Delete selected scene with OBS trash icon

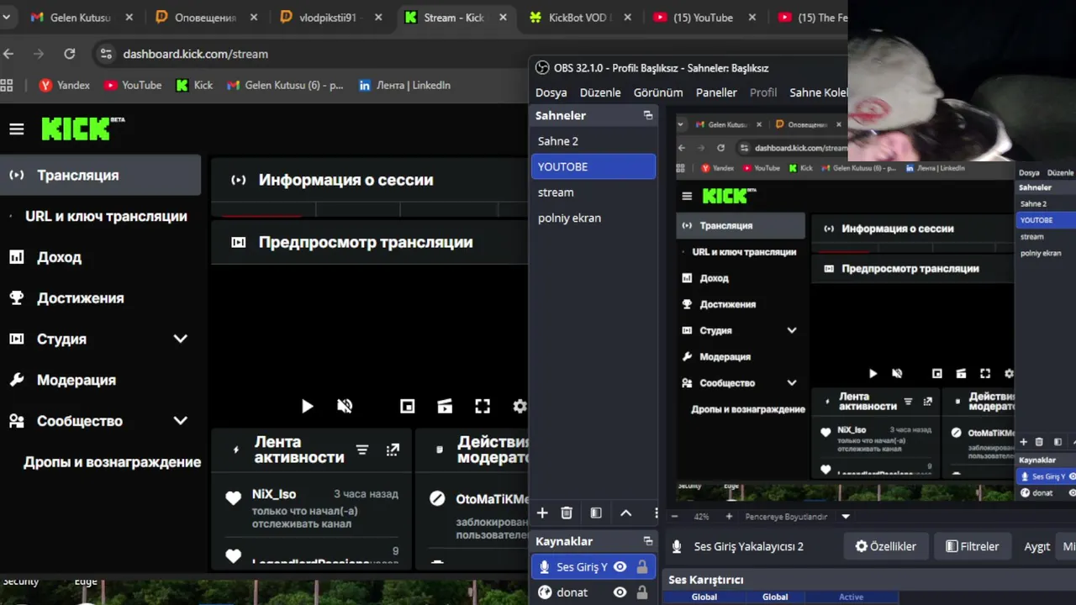coord(567,513)
